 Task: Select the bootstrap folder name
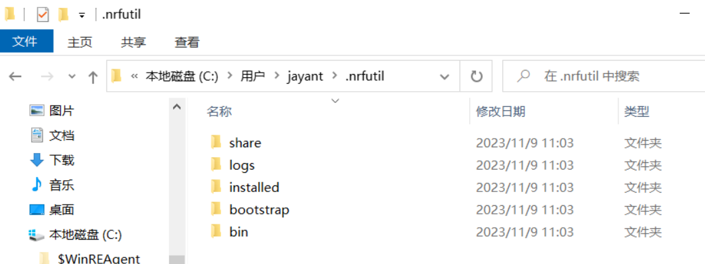pos(259,210)
